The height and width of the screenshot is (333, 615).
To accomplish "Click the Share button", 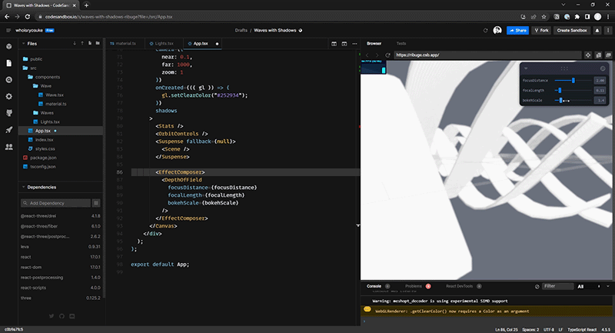I will coord(517,30).
